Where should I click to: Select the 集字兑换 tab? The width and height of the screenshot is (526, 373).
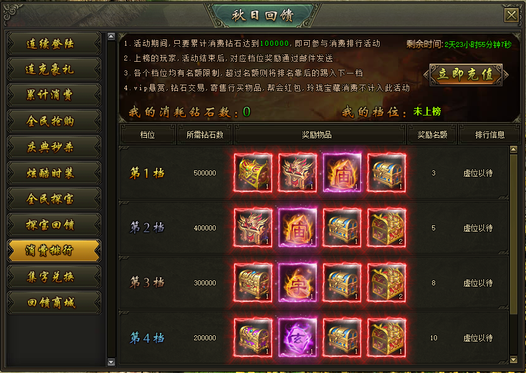coord(54,277)
